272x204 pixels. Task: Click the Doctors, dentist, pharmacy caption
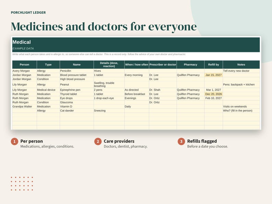[x=126, y=146]
